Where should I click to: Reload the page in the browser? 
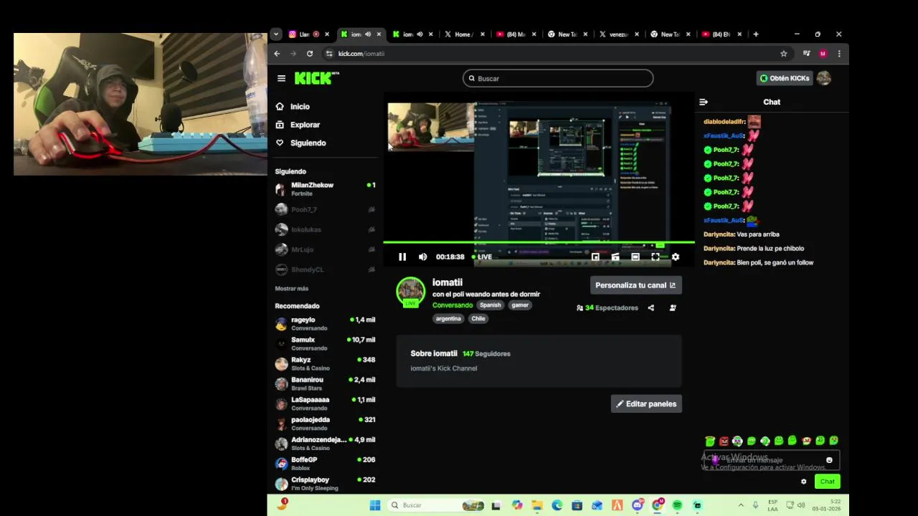(309, 54)
